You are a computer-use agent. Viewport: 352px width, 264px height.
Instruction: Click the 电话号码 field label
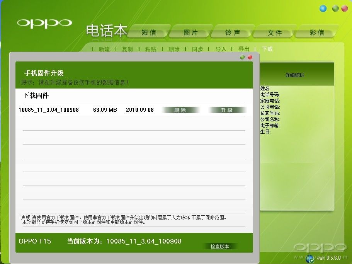[270, 95]
